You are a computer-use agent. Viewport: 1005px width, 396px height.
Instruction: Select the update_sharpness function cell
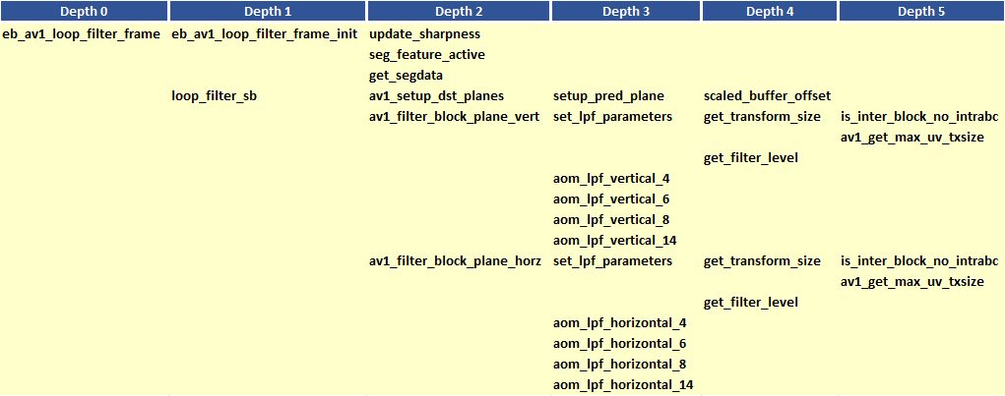click(424, 34)
